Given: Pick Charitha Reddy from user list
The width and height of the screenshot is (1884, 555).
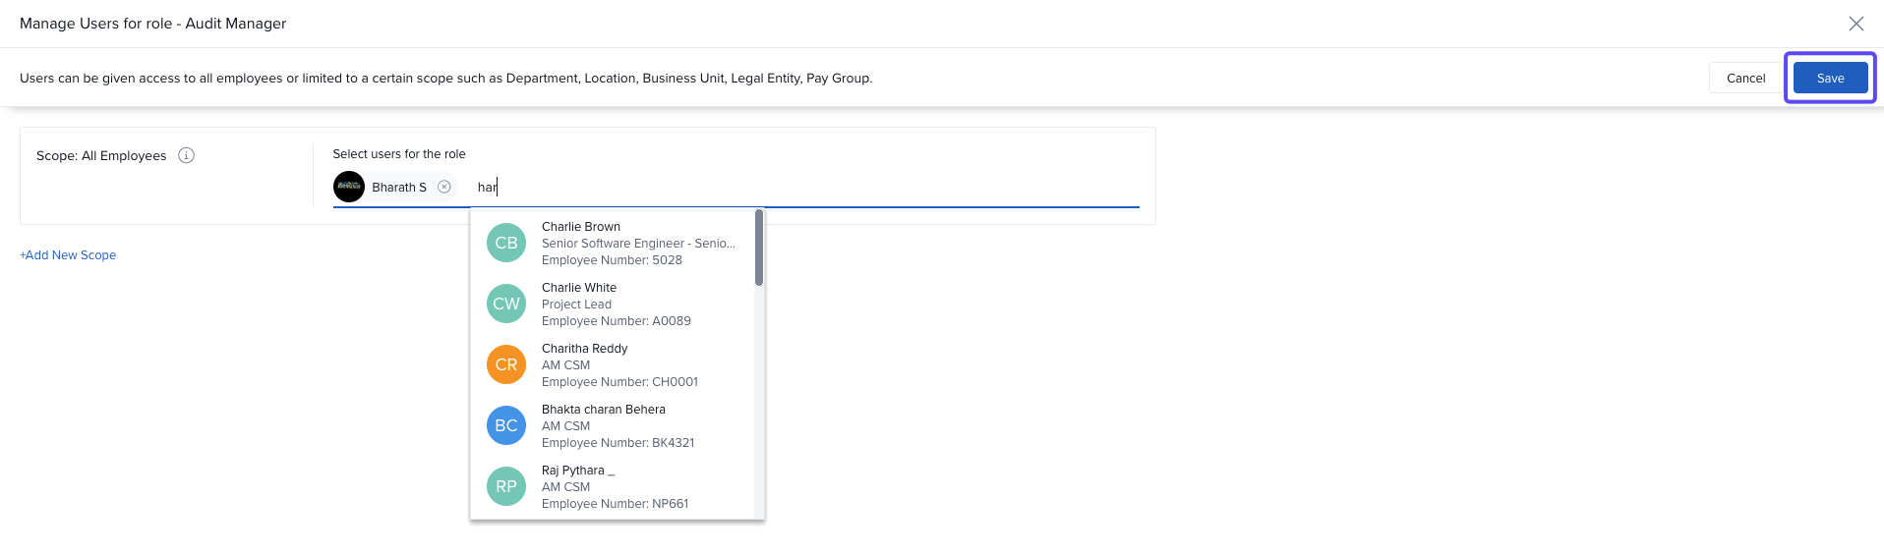Looking at the screenshot, I should (x=584, y=349).
